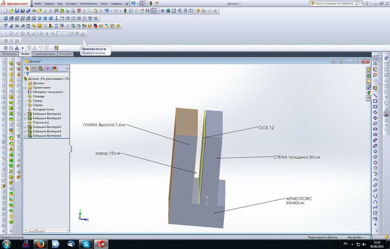The width and height of the screenshot is (390, 249).
Task: Toggle the angle snap button in snaps toolbar
Action: point(83,33)
